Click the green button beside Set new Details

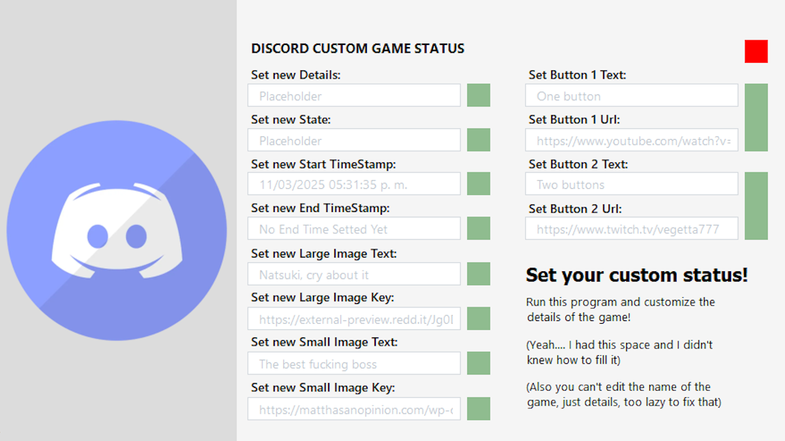tap(479, 95)
